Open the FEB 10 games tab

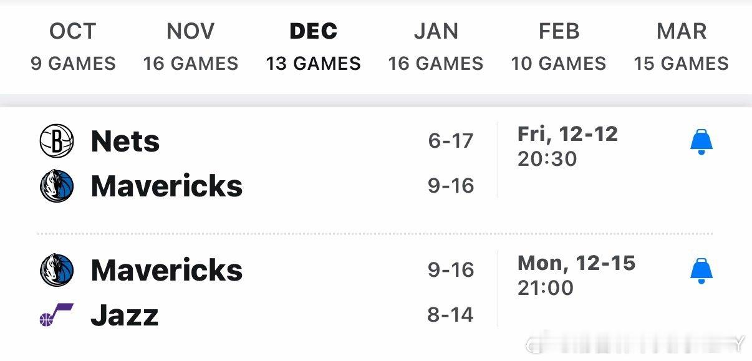(559, 47)
